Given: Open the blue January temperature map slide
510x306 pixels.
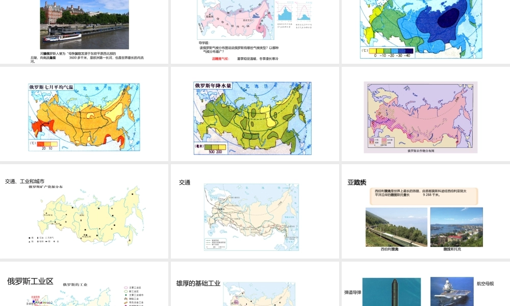Looking at the screenshot, I should [x=426, y=32].
